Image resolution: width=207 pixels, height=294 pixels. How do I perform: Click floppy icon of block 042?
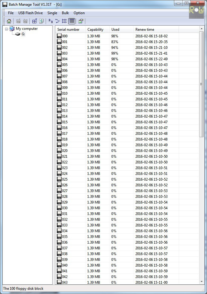(x=59, y=277)
